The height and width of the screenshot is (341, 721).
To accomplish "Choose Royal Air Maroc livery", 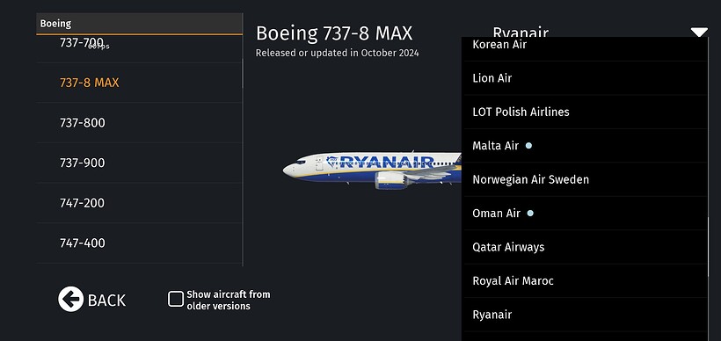I will pyautogui.click(x=585, y=280).
